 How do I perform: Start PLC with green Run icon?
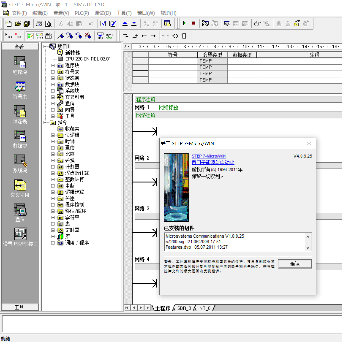click(184, 23)
